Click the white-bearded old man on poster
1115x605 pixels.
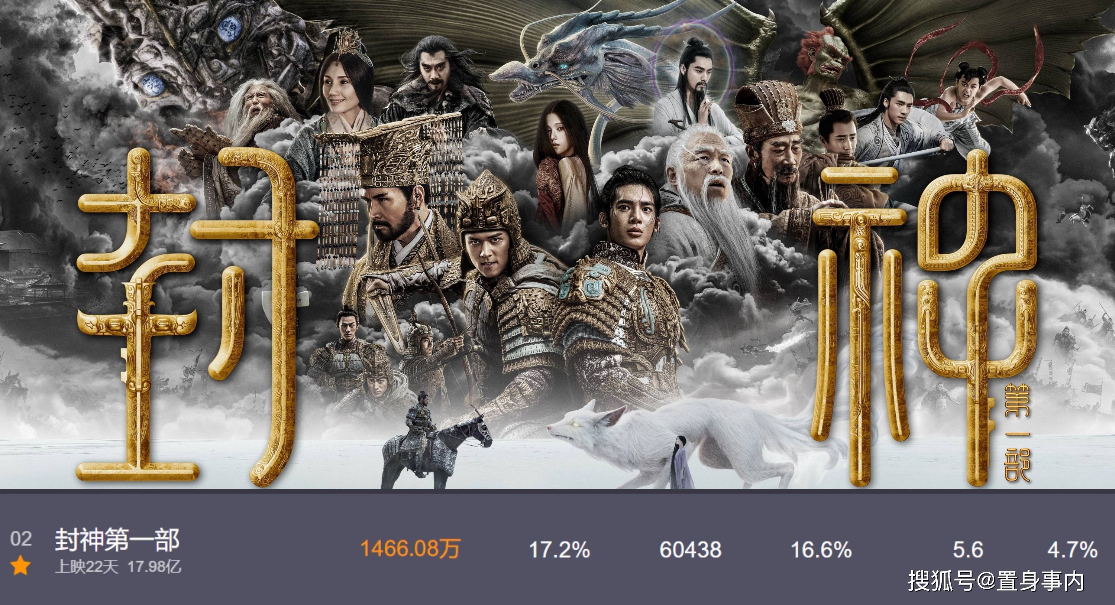click(x=710, y=186)
